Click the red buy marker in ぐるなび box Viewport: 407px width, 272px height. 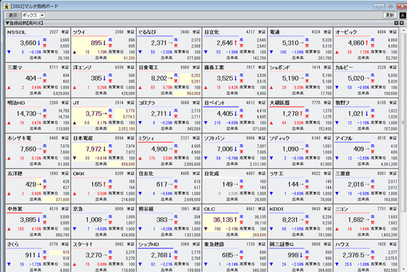coord(176,46)
